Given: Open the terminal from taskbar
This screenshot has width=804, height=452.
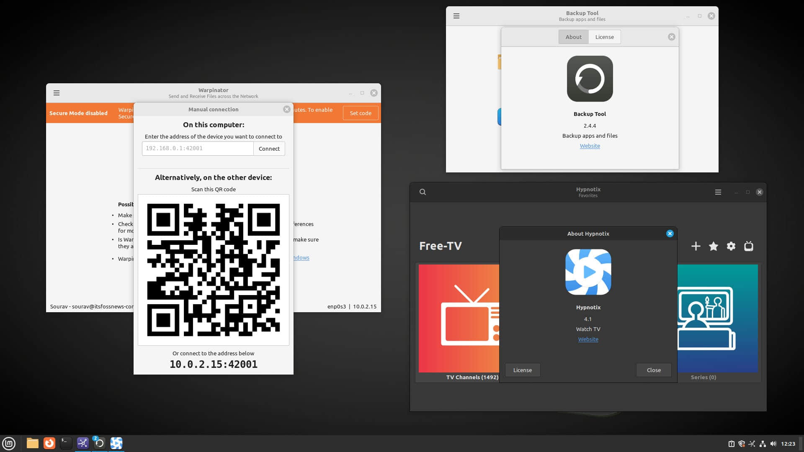Looking at the screenshot, I should pyautogui.click(x=66, y=443).
